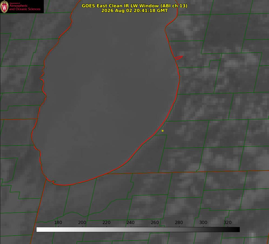Click the 320 label on the colorbar
The height and width of the screenshot is (244, 269).
click(227, 222)
